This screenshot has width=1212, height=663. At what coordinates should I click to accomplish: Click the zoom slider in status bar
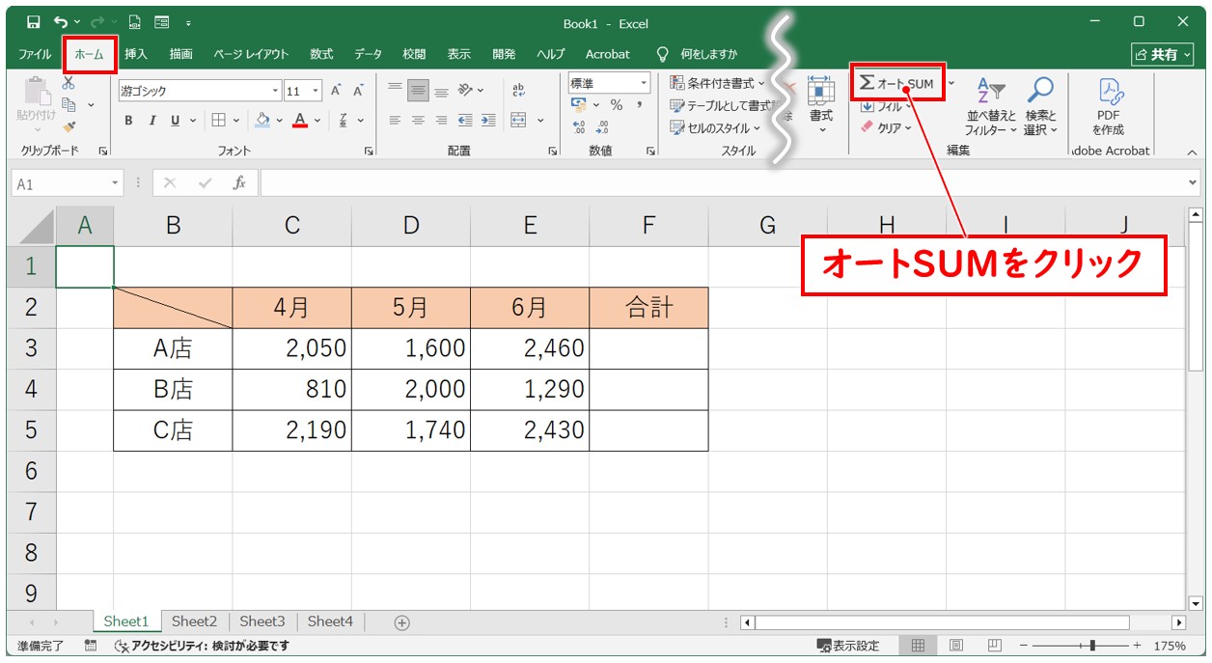click(1091, 646)
